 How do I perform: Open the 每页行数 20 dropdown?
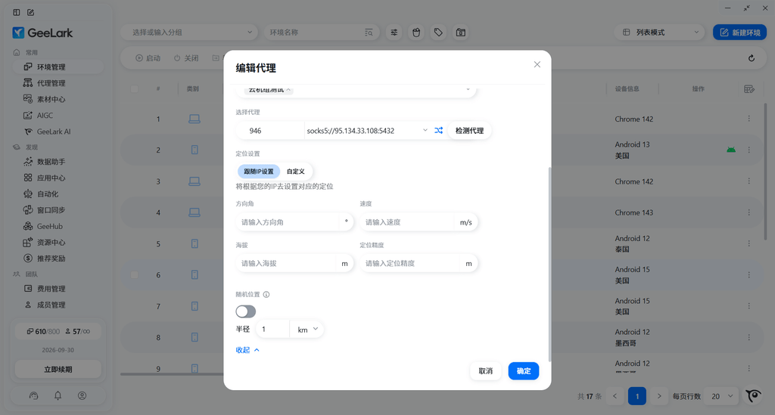click(x=721, y=396)
